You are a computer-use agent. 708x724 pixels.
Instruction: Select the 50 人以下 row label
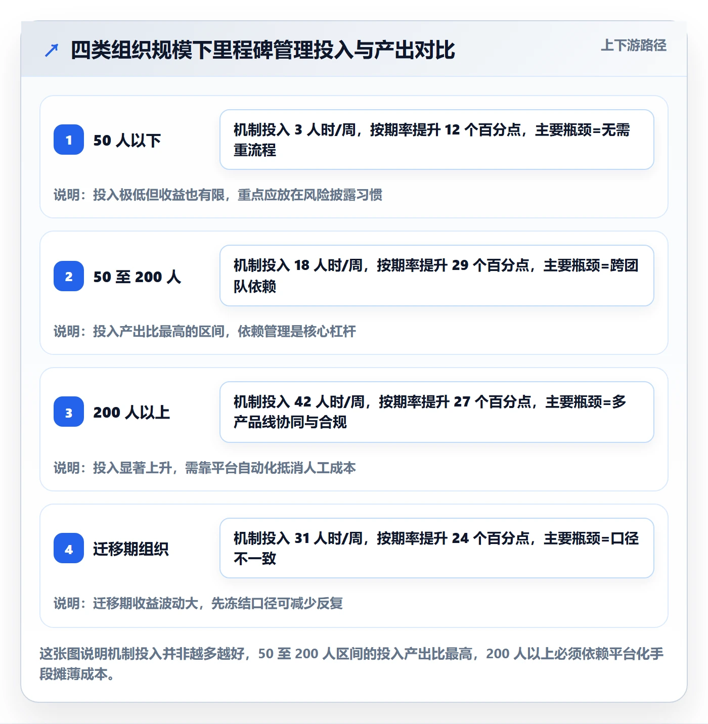point(127,140)
